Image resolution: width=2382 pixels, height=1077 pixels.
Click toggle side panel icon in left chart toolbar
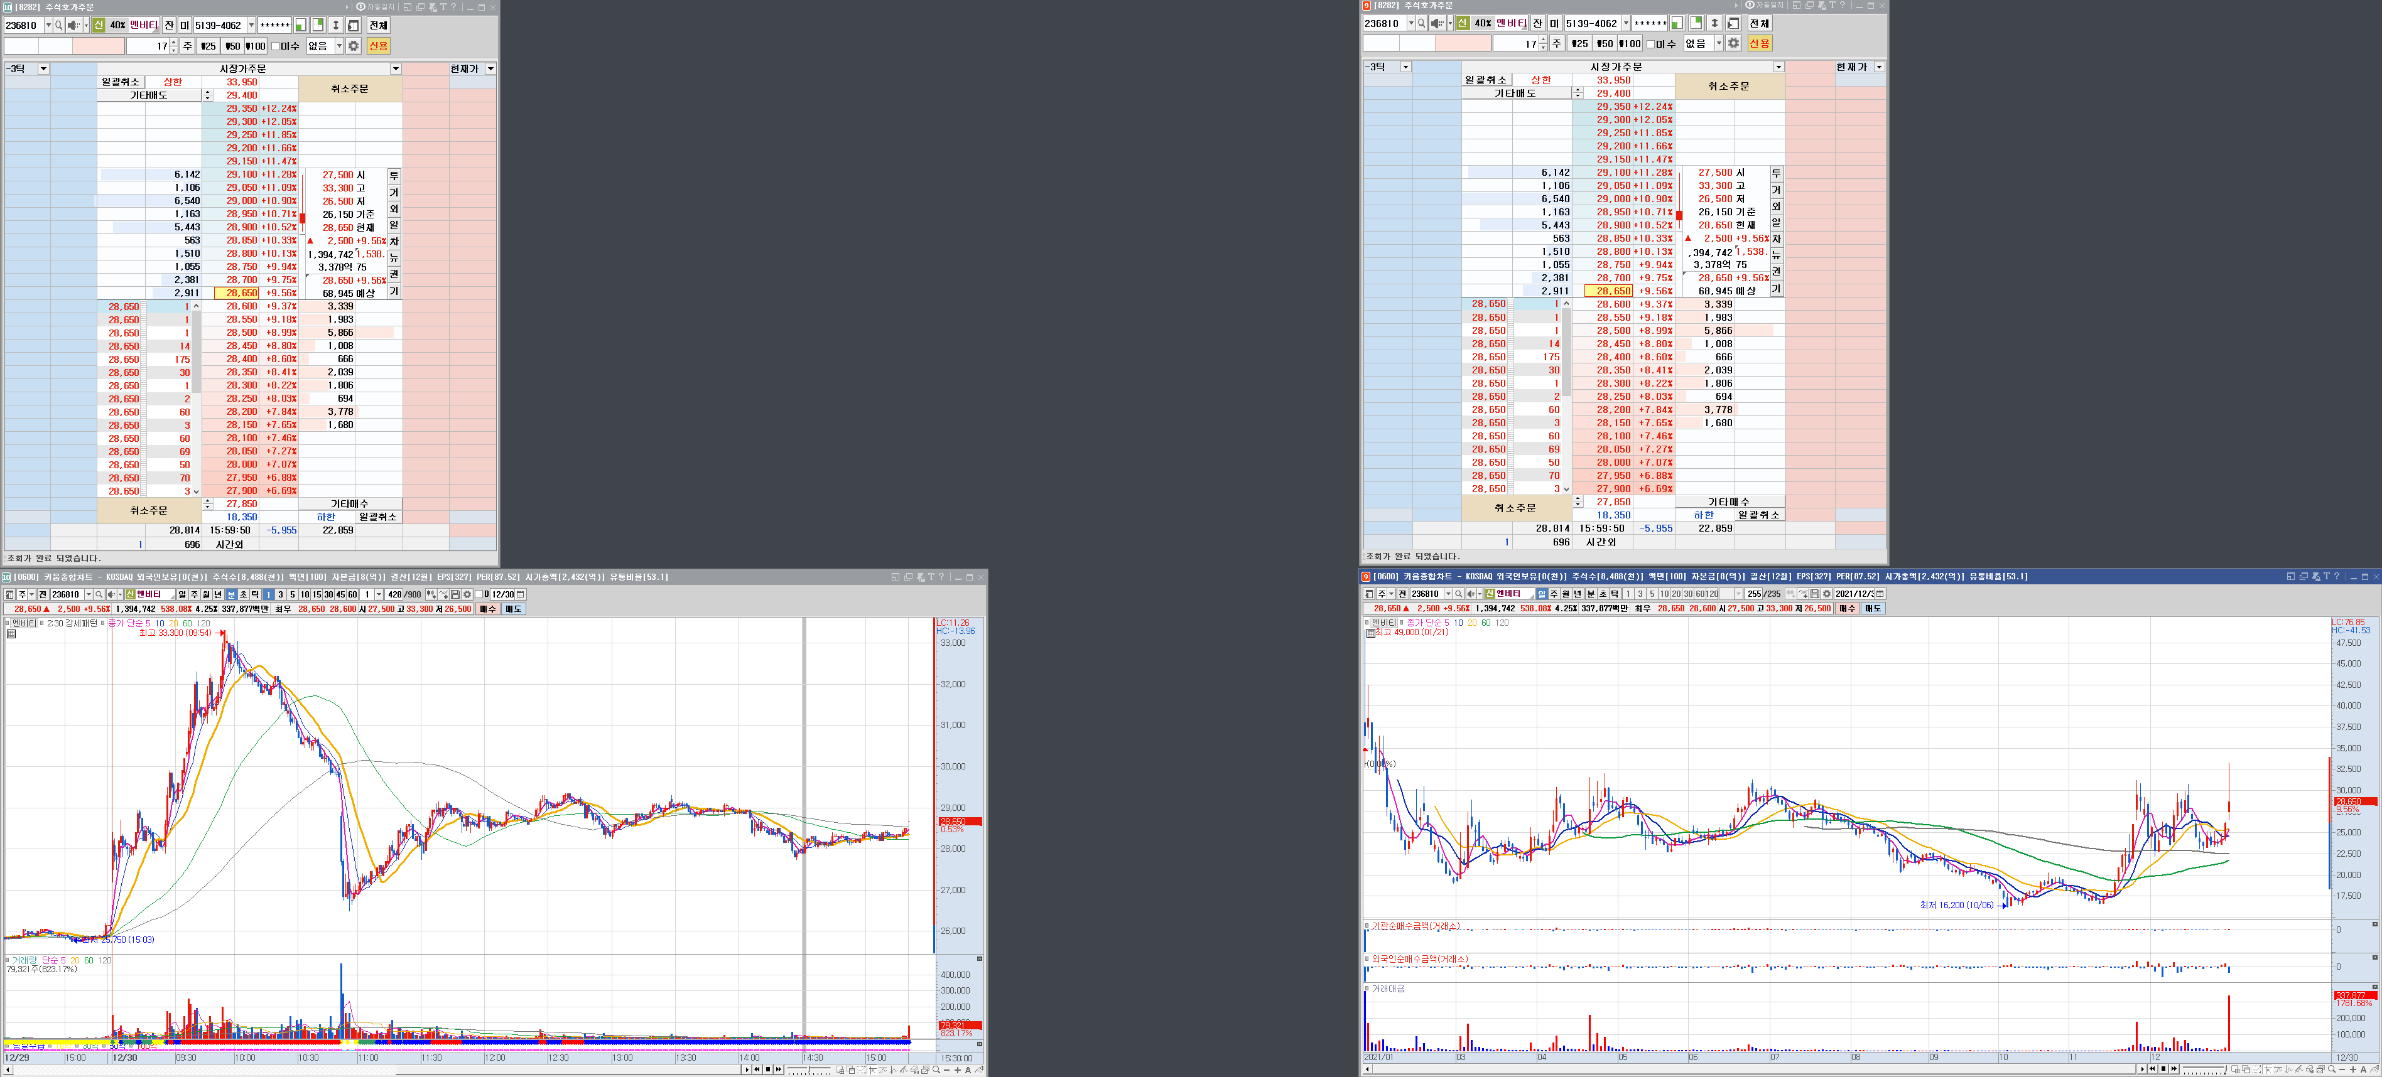(9, 594)
